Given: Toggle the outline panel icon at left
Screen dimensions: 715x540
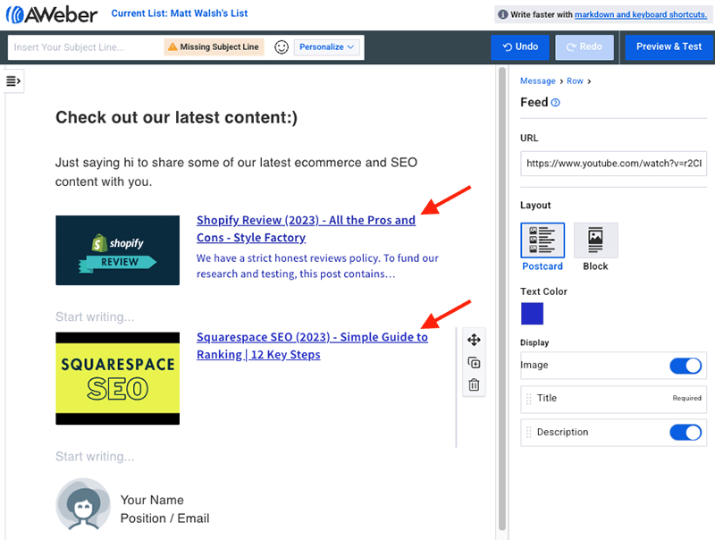Looking at the screenshot, I should click(13, 81).
